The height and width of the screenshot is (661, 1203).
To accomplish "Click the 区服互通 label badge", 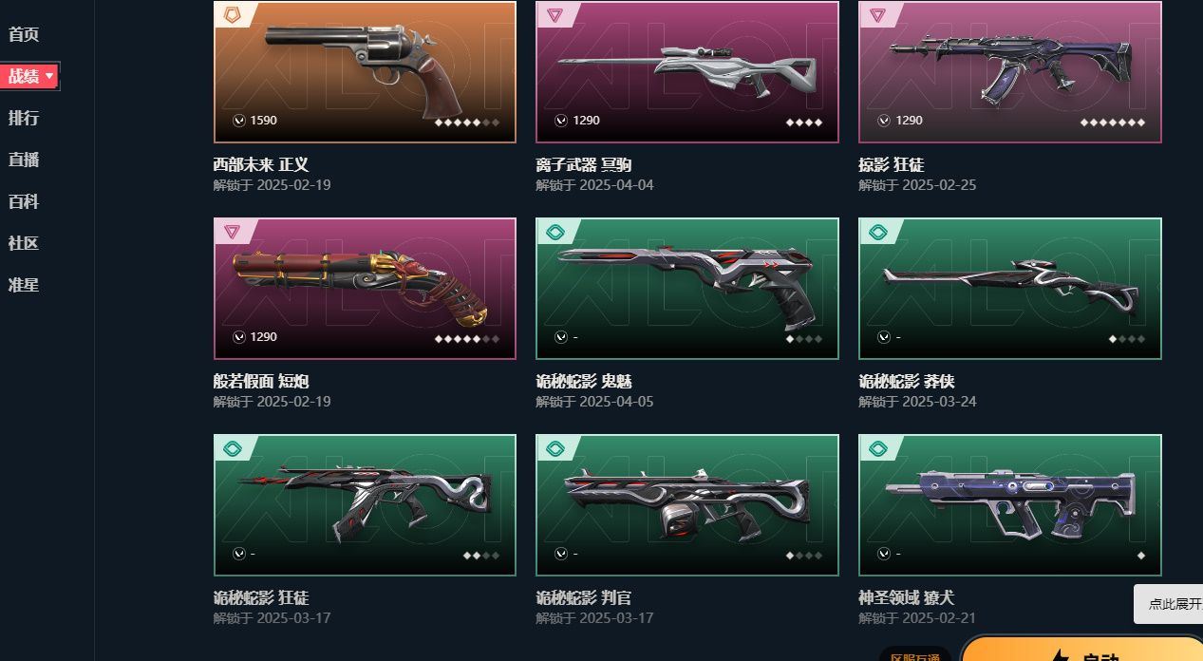I will tap(915, 656).
